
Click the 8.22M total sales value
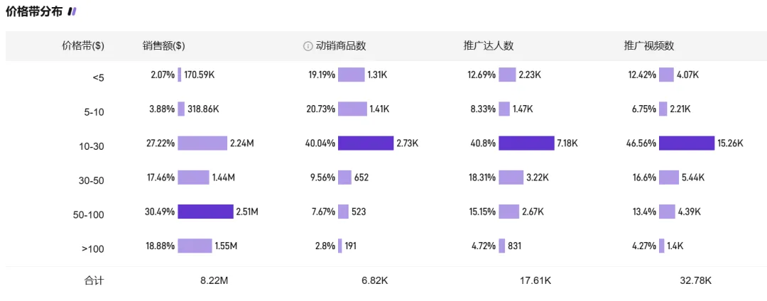[x=214, y=280]
